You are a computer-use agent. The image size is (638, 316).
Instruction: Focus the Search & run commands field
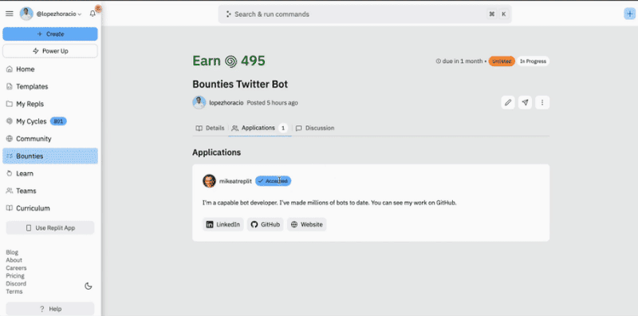(365, 14)
